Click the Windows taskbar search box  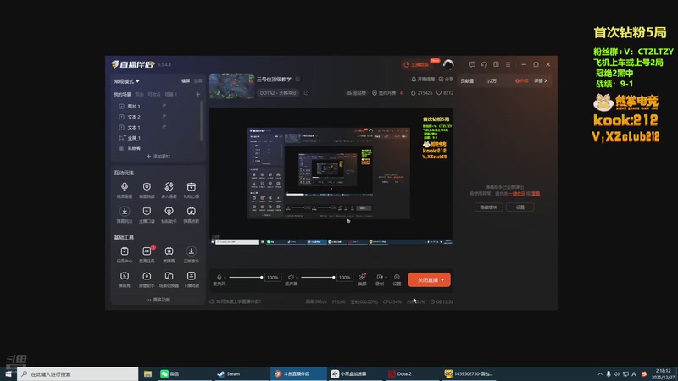click(78, 373)
